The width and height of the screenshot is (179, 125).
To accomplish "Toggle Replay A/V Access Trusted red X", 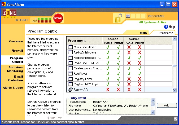I will point(108,90).
